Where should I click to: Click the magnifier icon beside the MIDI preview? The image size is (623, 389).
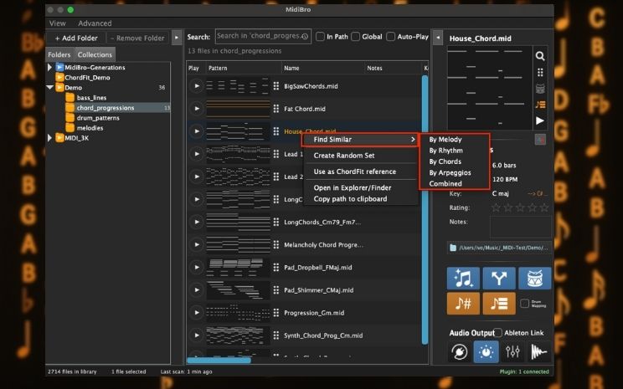[539, 56]
